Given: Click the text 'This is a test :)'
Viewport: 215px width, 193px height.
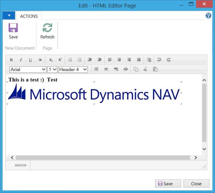Looking at the screenshot, I should 26,80.
